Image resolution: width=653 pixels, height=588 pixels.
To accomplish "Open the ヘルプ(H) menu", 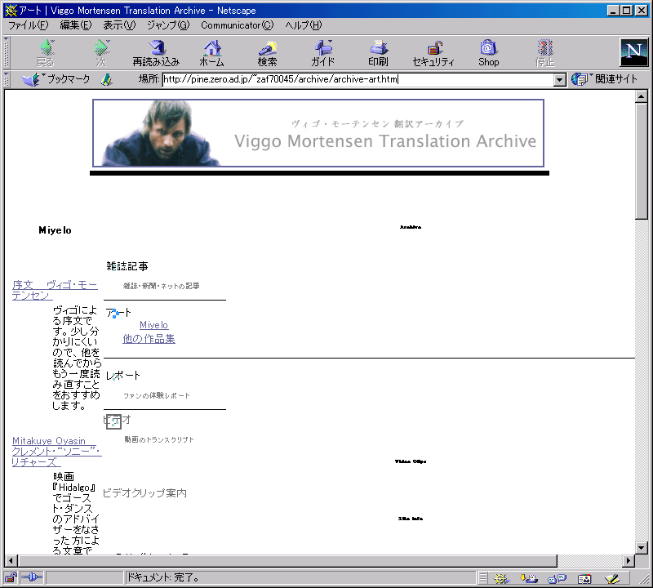I will (x=304, y=25).
